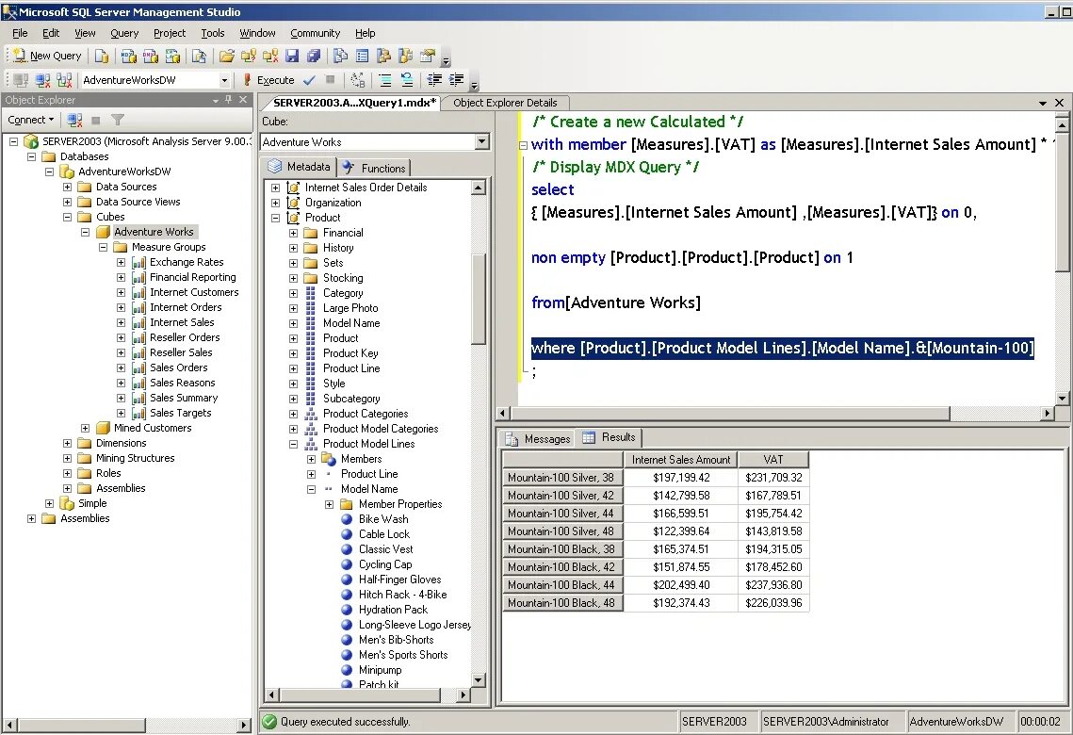The image size is (1073, 735).
Task: Click the metadata tree vertical scrollbar thumb
Action: (x=479, y=299)
